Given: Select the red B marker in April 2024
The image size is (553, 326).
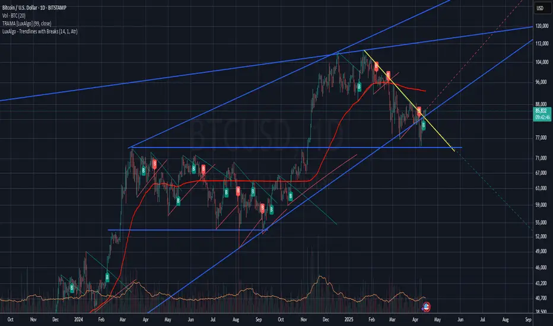Looking at the screenshot, I should pyautogui.click(x=154, y=164).
